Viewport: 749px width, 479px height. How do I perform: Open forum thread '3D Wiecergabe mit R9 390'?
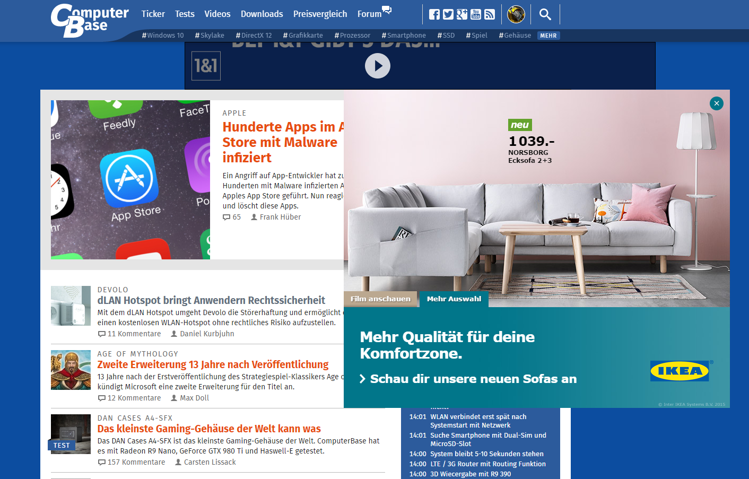click(x=471, y=474)
